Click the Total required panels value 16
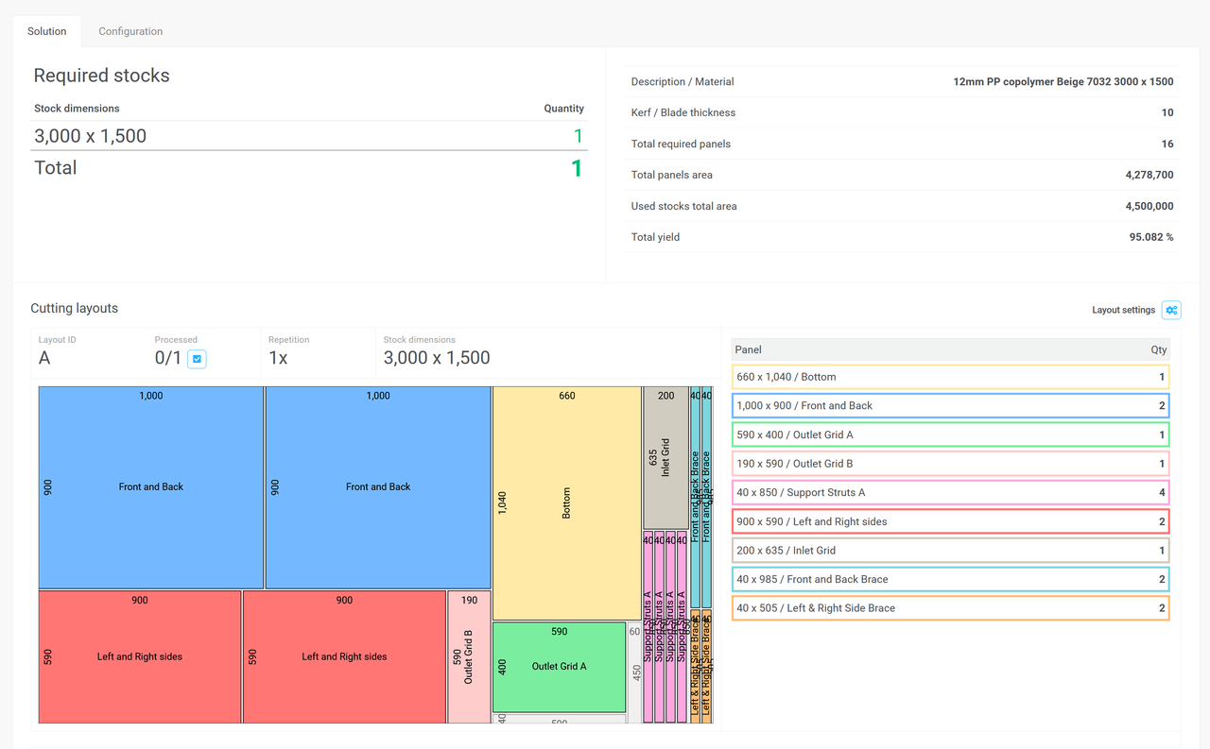 [x=1167, y=144]
